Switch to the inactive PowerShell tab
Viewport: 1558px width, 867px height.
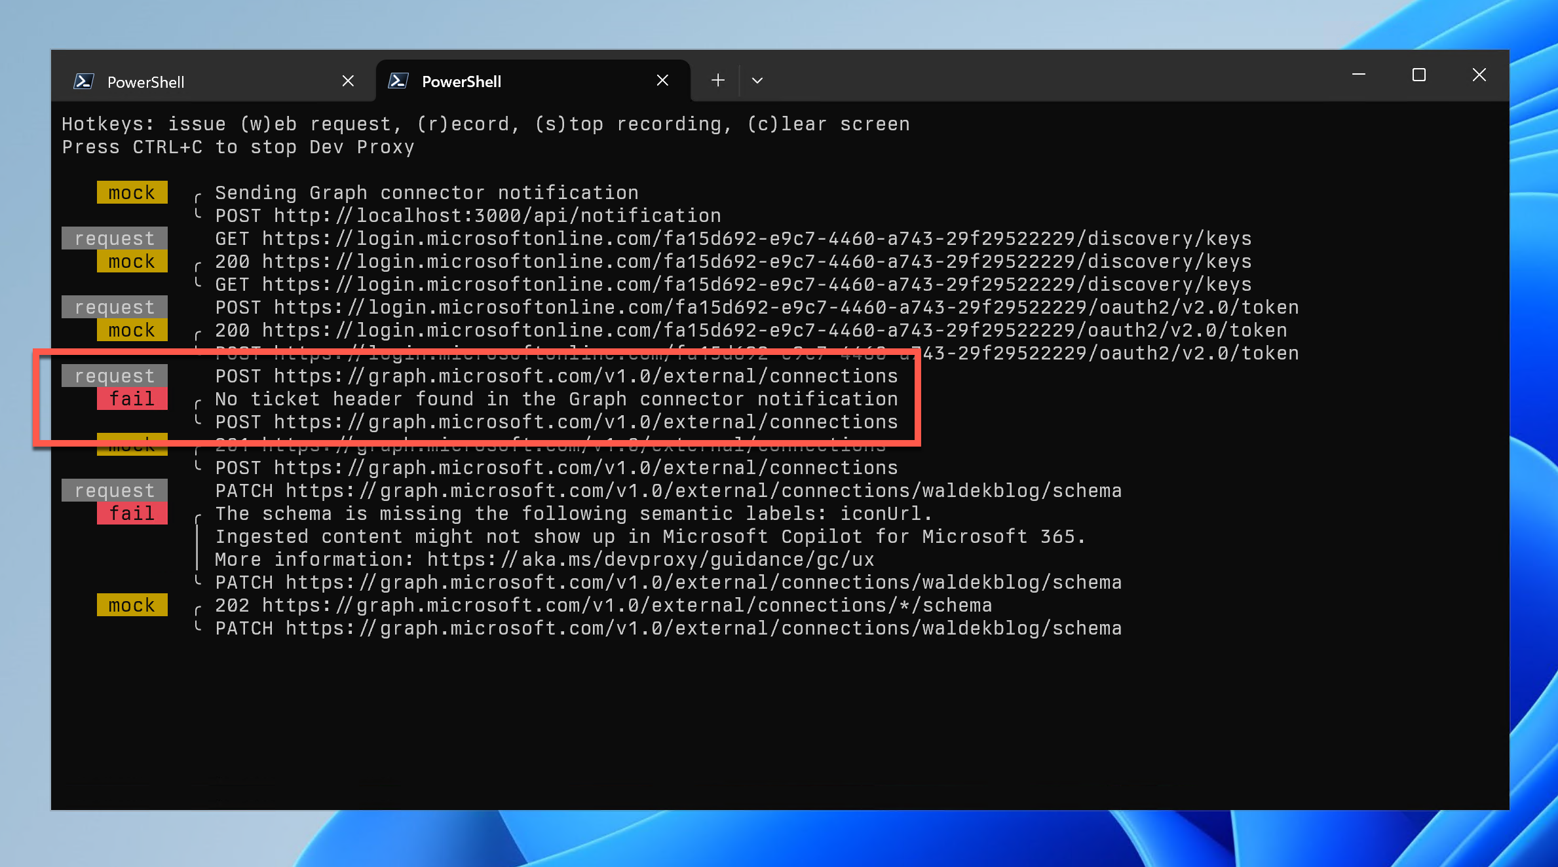pyautogui.click(x=197, y=80)
